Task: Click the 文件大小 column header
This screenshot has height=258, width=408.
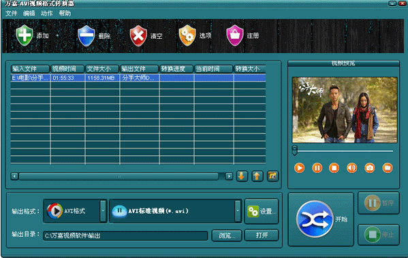Action: click(102, 69)
